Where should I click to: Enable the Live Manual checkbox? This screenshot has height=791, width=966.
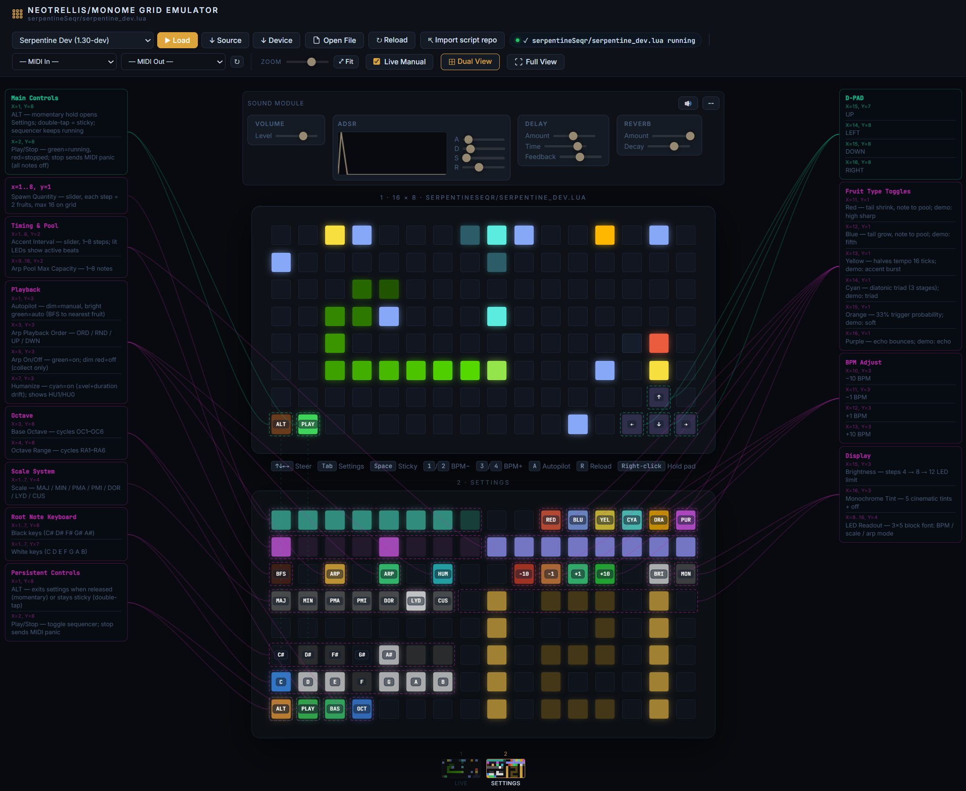coord(376,62)
